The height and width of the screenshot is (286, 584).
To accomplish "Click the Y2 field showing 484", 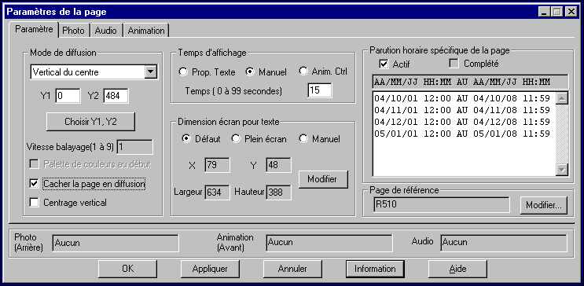I will click(116, 96).
